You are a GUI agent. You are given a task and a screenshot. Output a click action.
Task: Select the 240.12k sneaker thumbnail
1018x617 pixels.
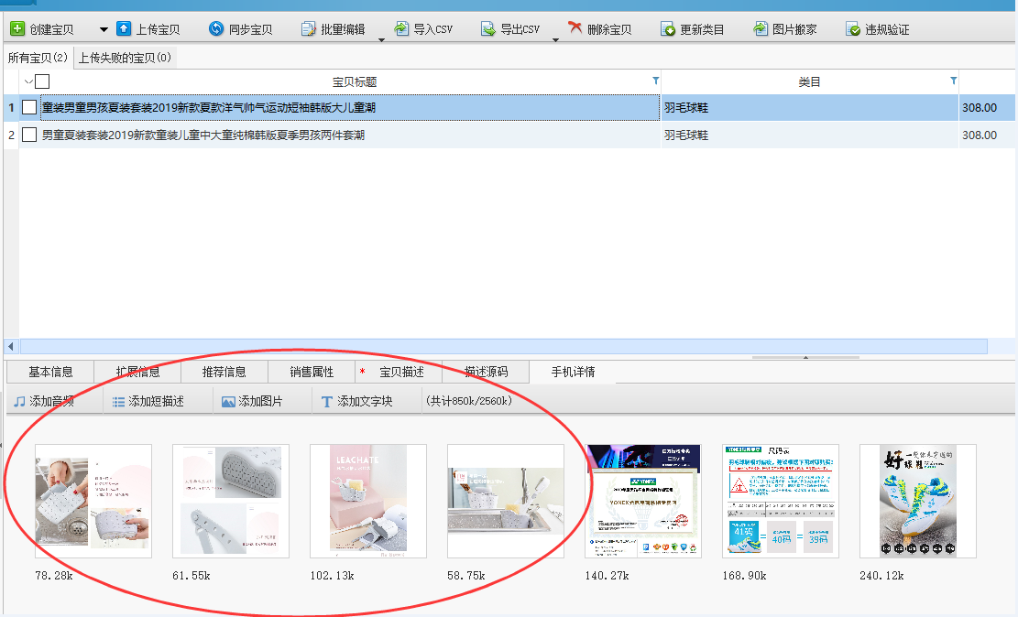(917, 501)
